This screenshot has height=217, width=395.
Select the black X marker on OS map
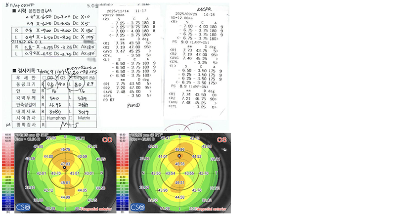[x=179, y=156]
